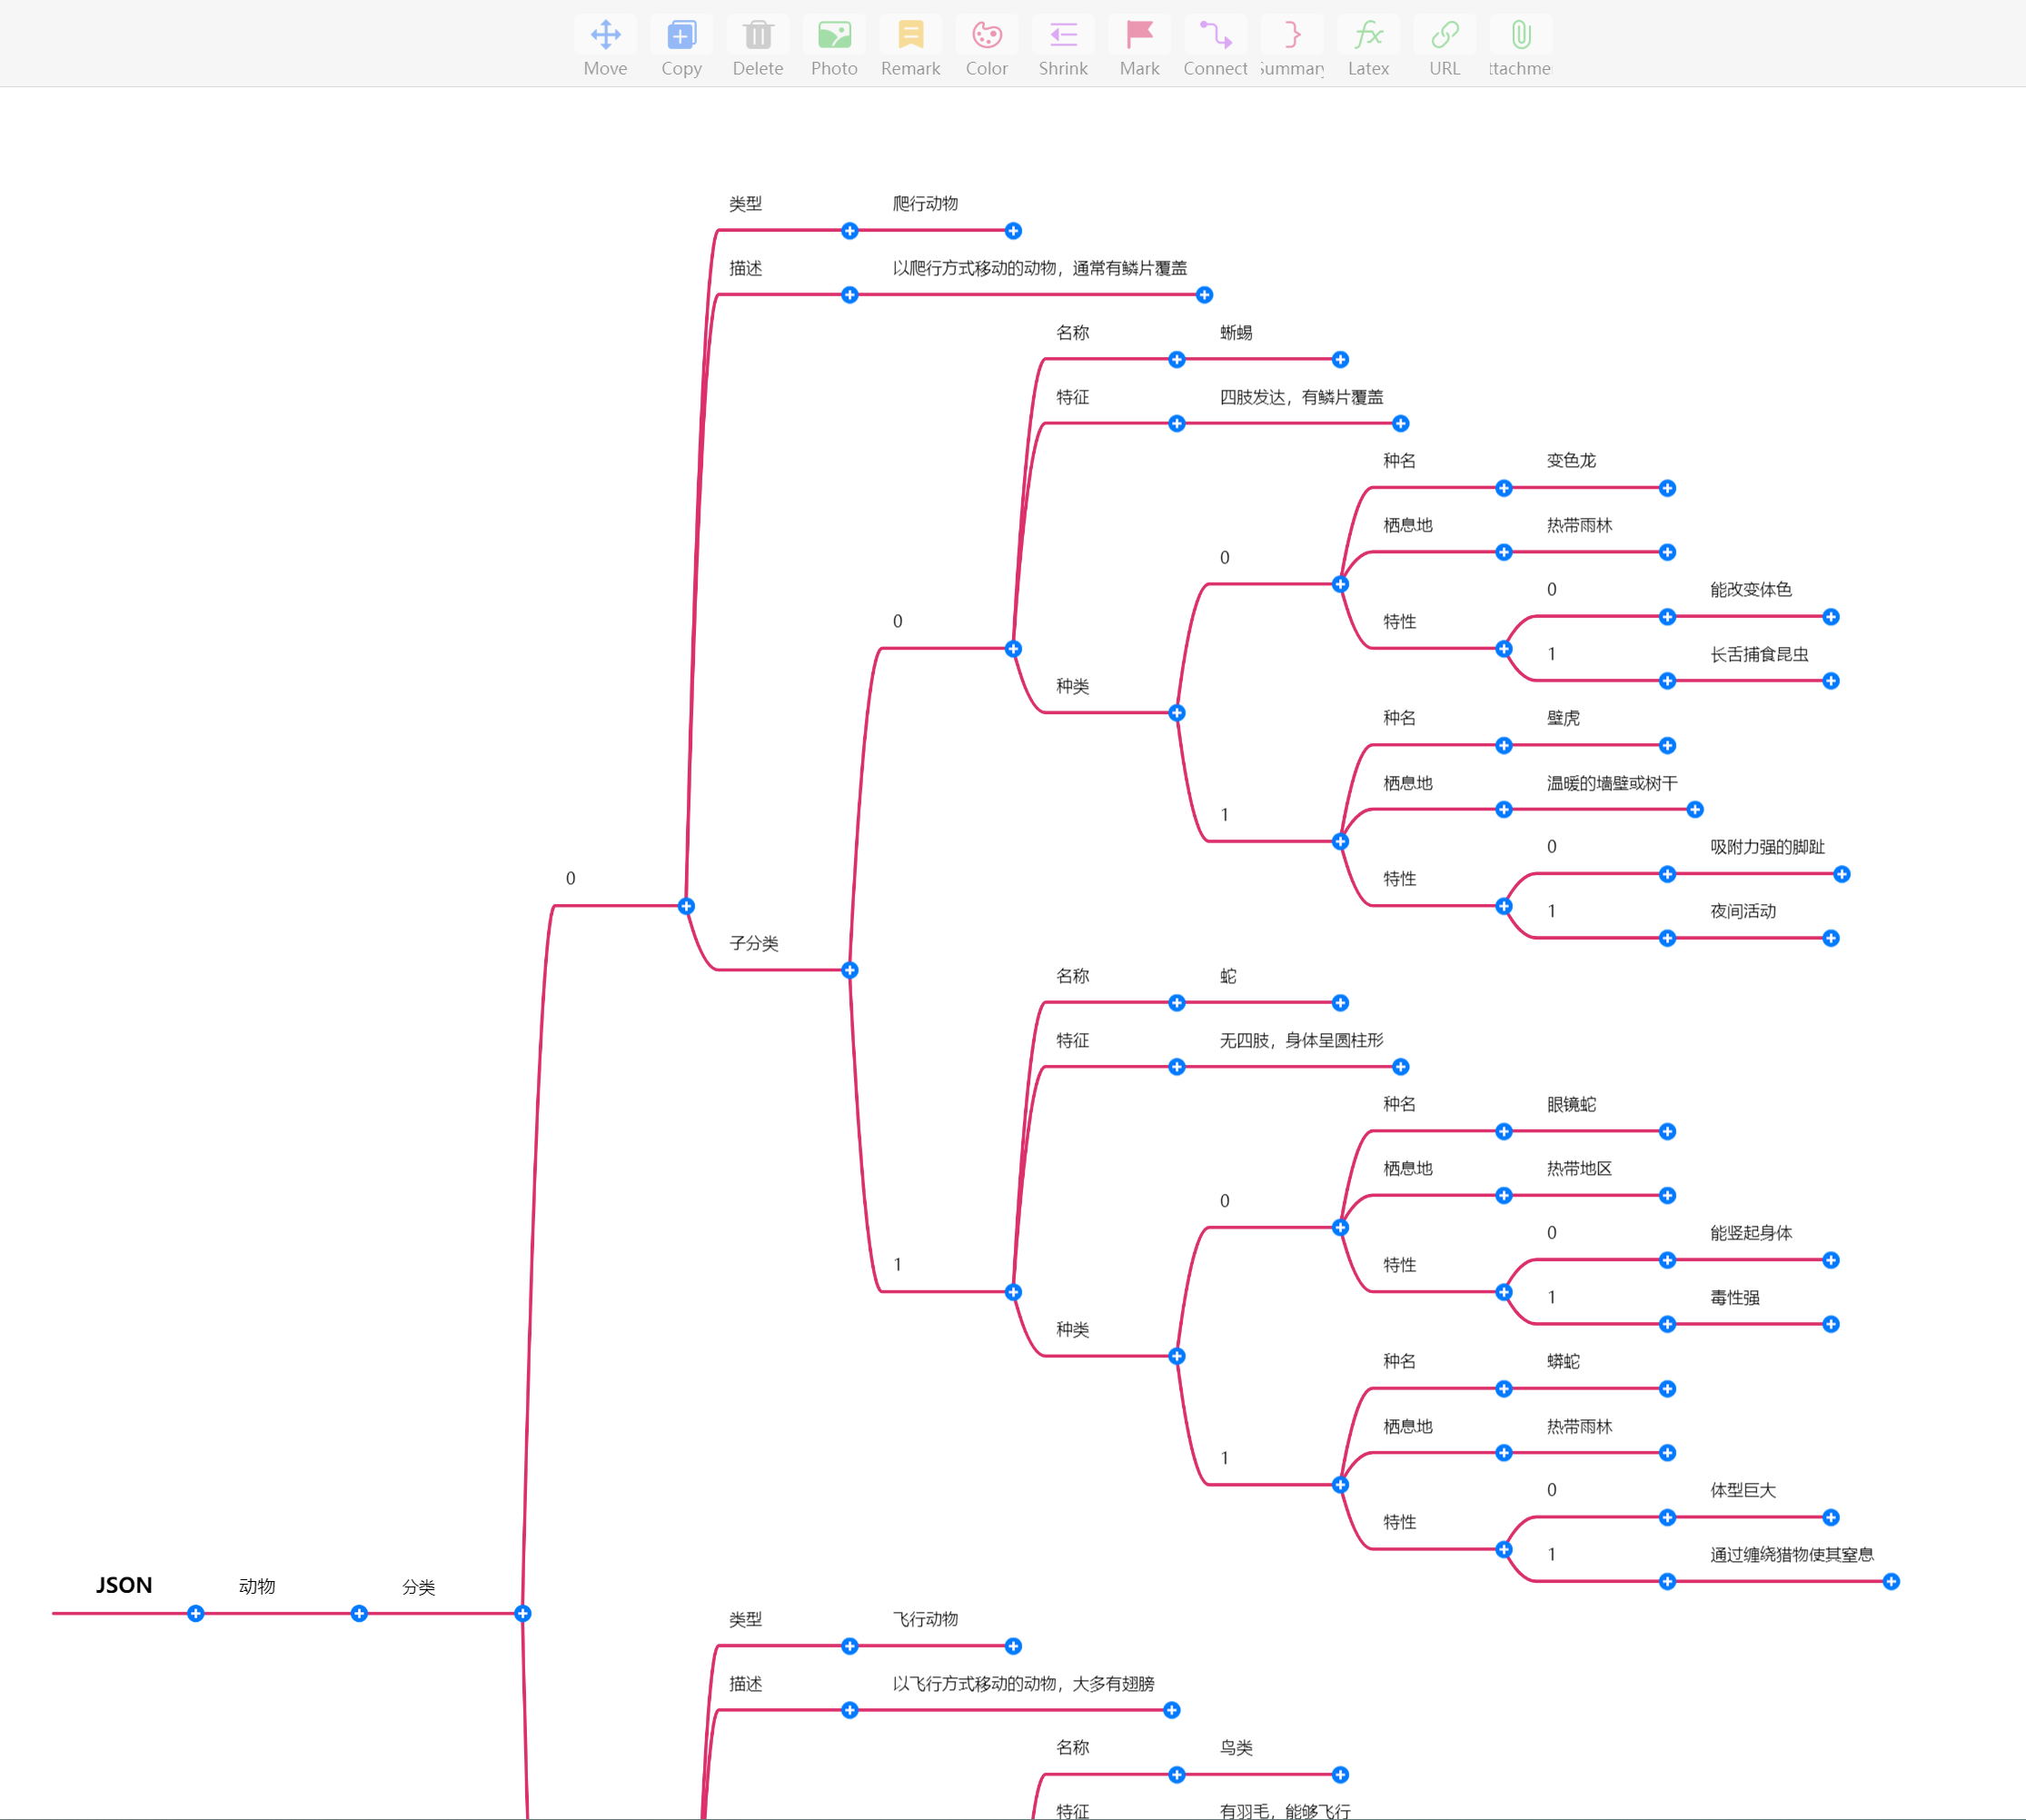Expand the plus button on JSON root node
Viewport: 2026px width, 1820px height.
(x=196, y=1613)
